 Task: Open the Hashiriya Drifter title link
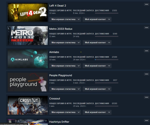click(x=59, y=122)
